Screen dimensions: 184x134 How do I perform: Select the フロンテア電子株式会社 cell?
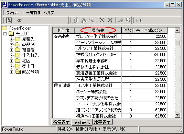click(x=98, y=98)
